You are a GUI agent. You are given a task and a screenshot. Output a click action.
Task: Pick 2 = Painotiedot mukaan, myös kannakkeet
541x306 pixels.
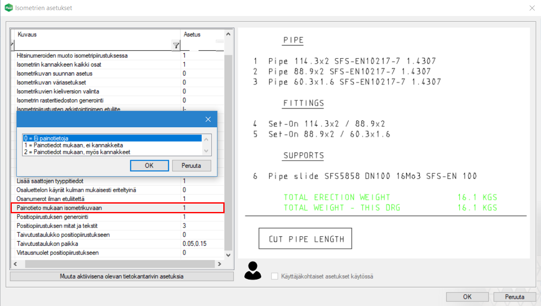(112, 152)
